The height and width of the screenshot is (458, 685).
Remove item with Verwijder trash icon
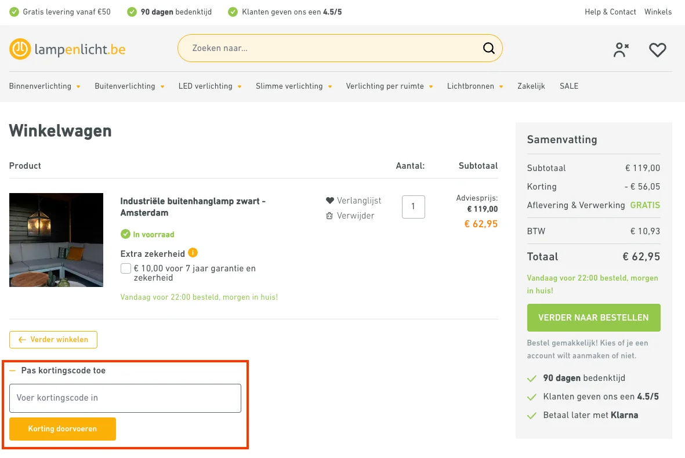350,216
